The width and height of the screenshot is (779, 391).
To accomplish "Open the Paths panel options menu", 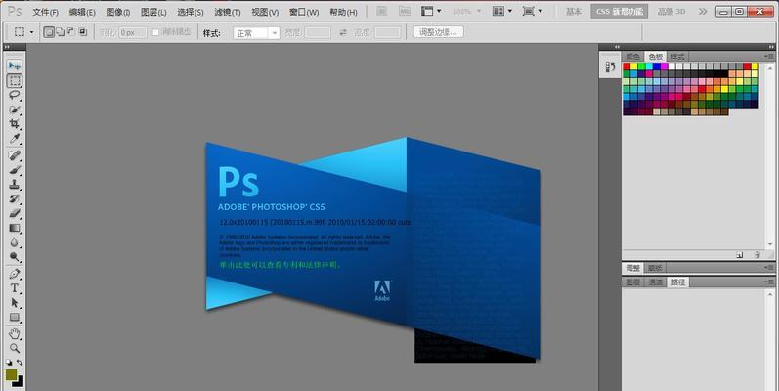I will tap(769, 282).
